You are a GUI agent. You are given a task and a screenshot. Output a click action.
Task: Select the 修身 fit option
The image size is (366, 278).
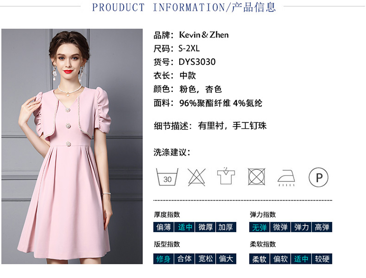point(163,259)
